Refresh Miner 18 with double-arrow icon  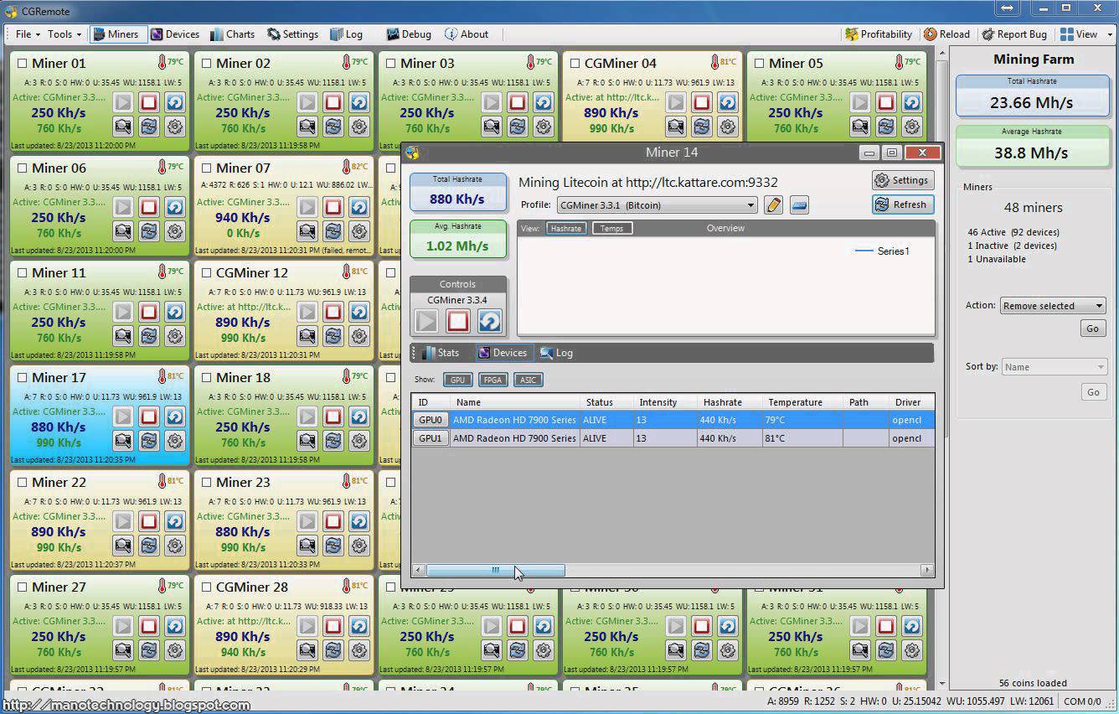tap(333, 442)
